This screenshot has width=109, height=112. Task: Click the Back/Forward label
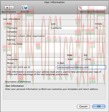[9, 12]
